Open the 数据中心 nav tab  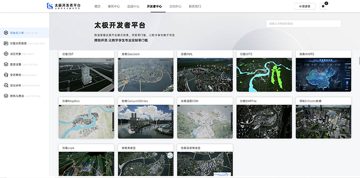pos(133,6)
